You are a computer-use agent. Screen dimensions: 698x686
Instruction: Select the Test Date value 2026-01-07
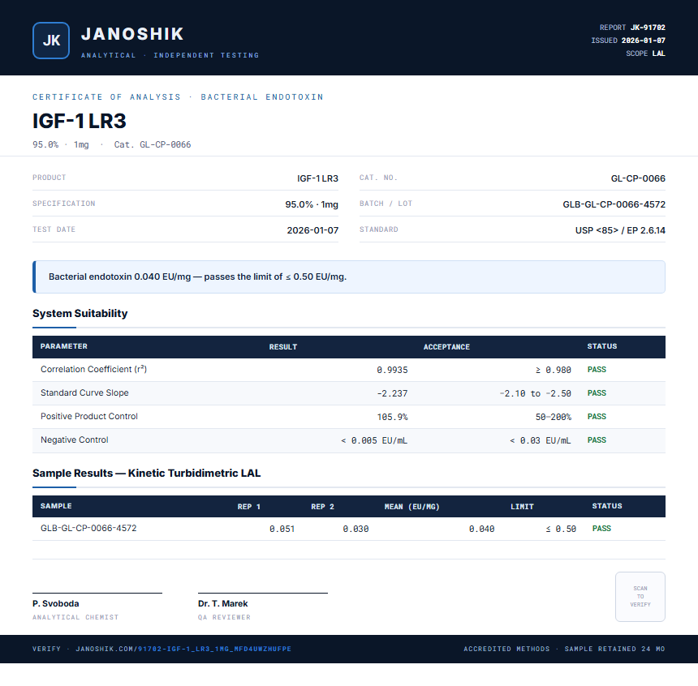[312, 230]
